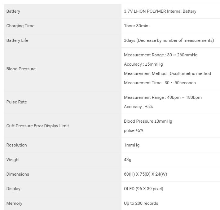Click the Oscillometric method text line

click(167, 73)
